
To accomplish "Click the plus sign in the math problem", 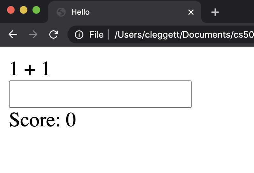I will [x=30, y=70].
